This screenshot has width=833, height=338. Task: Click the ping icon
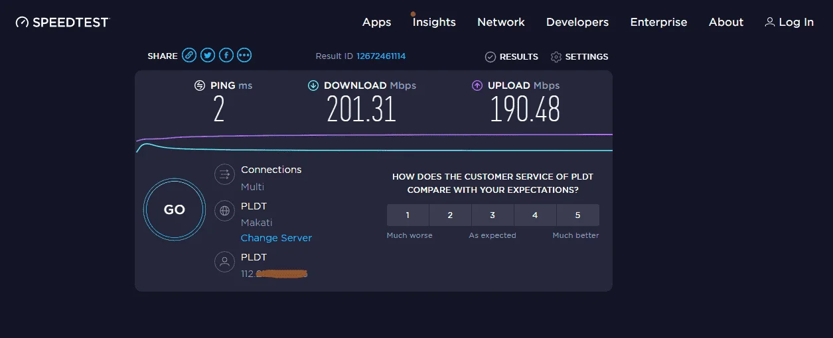[199, 85]
